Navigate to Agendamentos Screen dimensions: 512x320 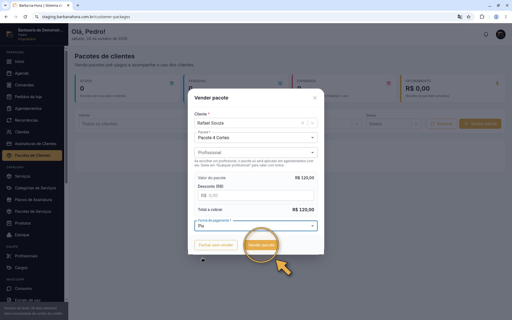pos(32,108)
